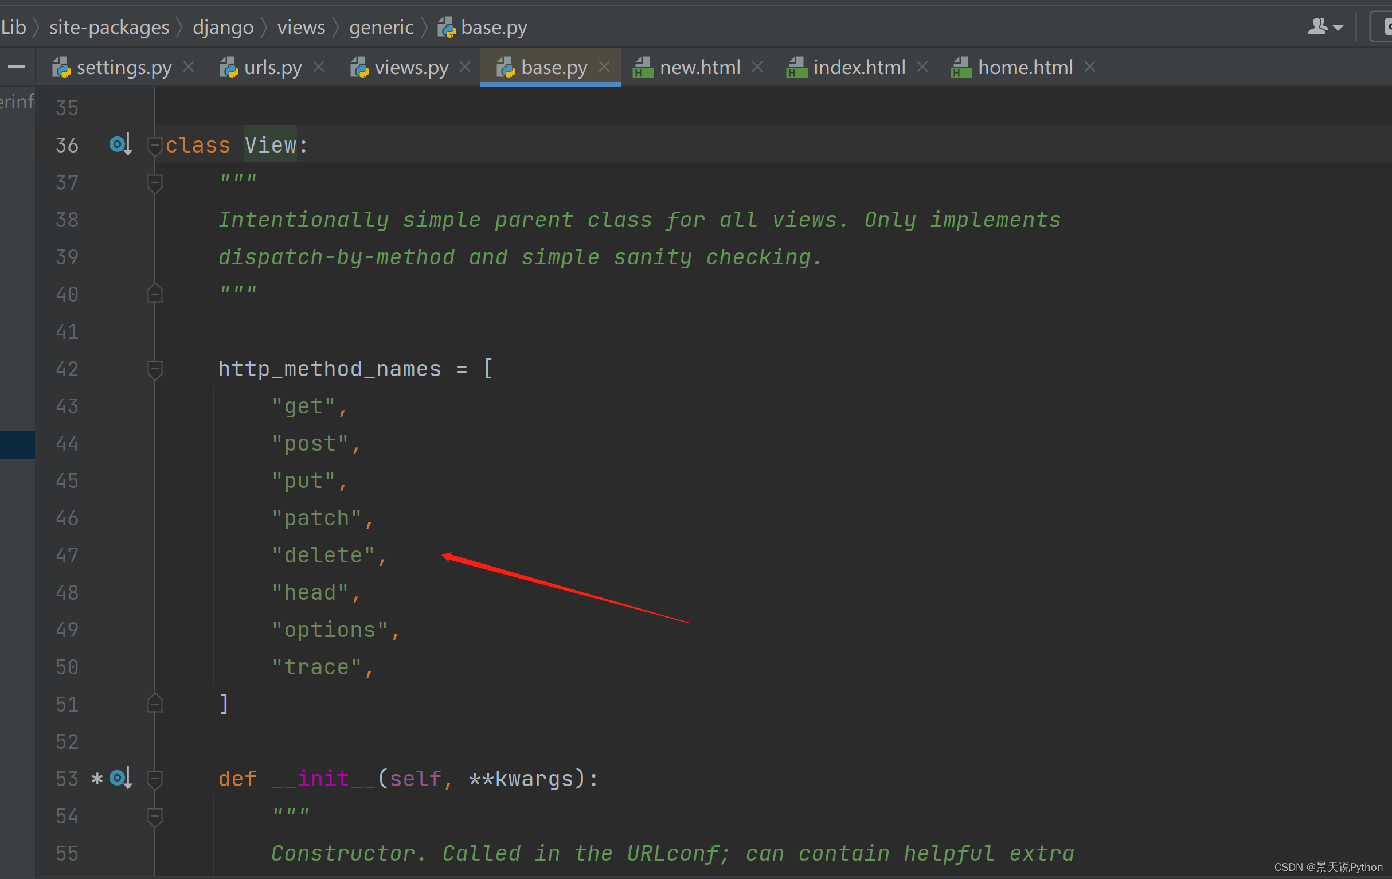This screenshot has height=879, width=1392.
Task: Click the "patch" string
Action: coord(317,518)
